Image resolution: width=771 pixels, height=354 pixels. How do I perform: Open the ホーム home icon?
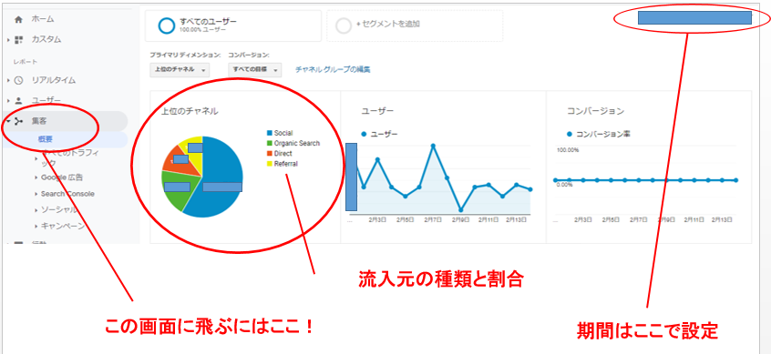click(19, 20)
